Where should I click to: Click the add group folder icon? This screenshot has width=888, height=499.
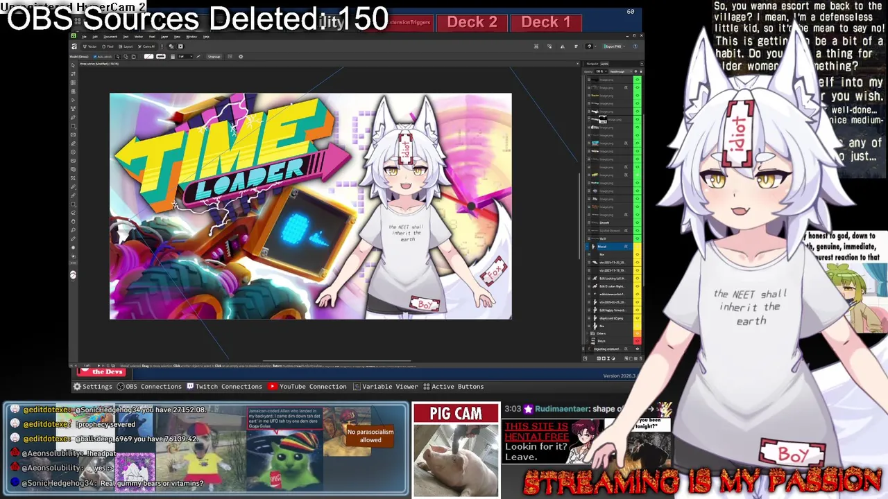631,358
